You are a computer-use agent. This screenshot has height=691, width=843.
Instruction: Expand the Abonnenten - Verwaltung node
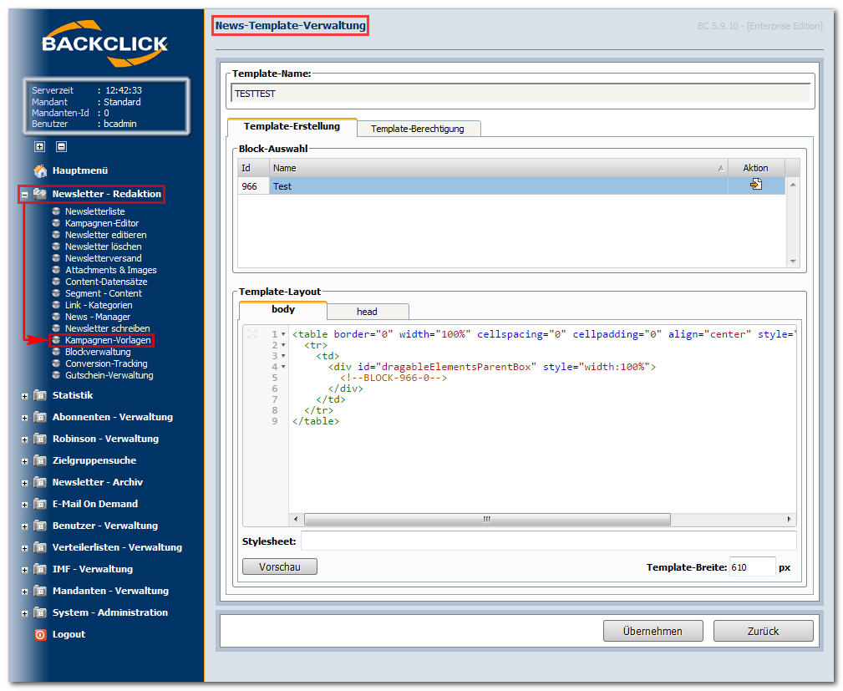[25, 418]
